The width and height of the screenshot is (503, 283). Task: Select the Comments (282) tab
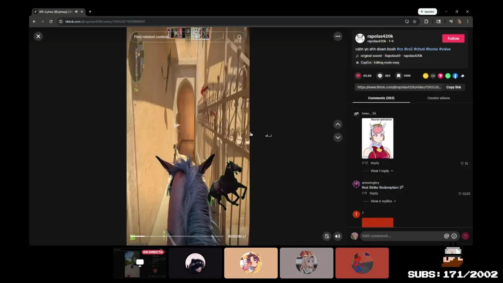pos(381,98)
